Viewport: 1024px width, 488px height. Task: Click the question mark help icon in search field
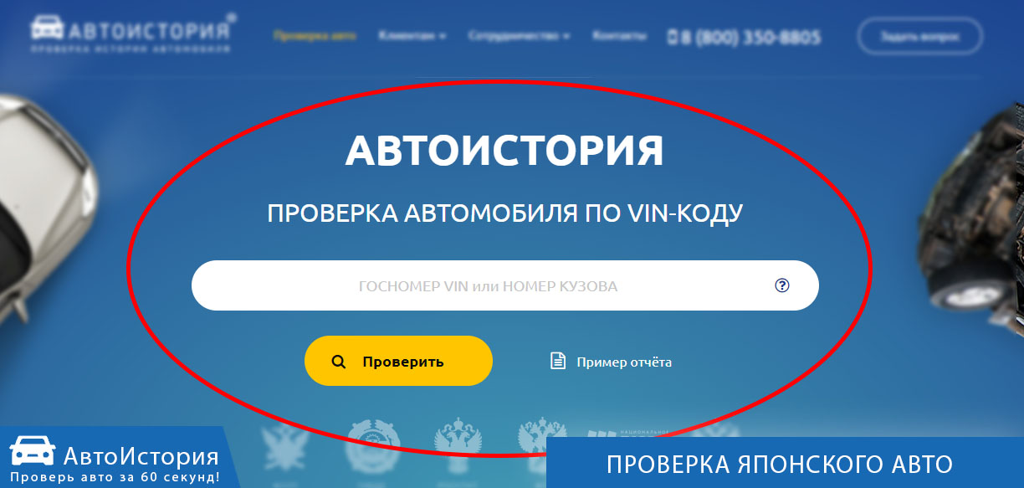(x=782, y=285)
